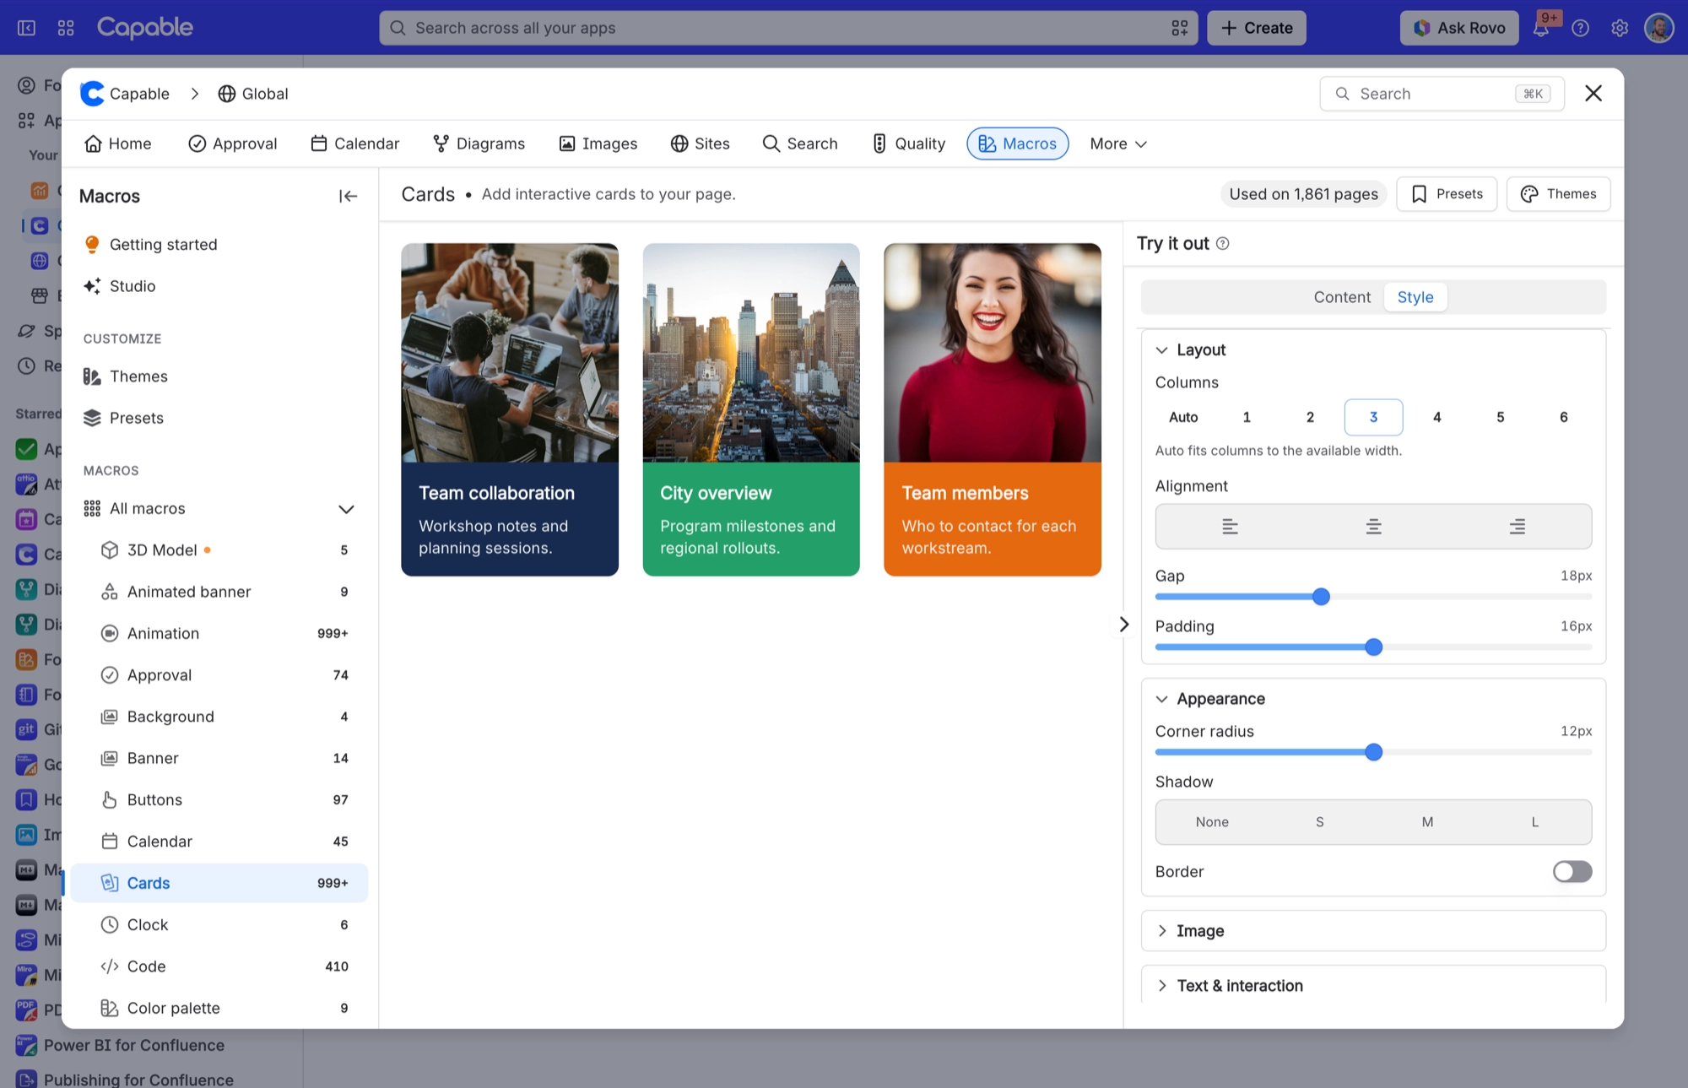Select left alignment icon
1688x1088 pixels.
(x=1230, y=527)
